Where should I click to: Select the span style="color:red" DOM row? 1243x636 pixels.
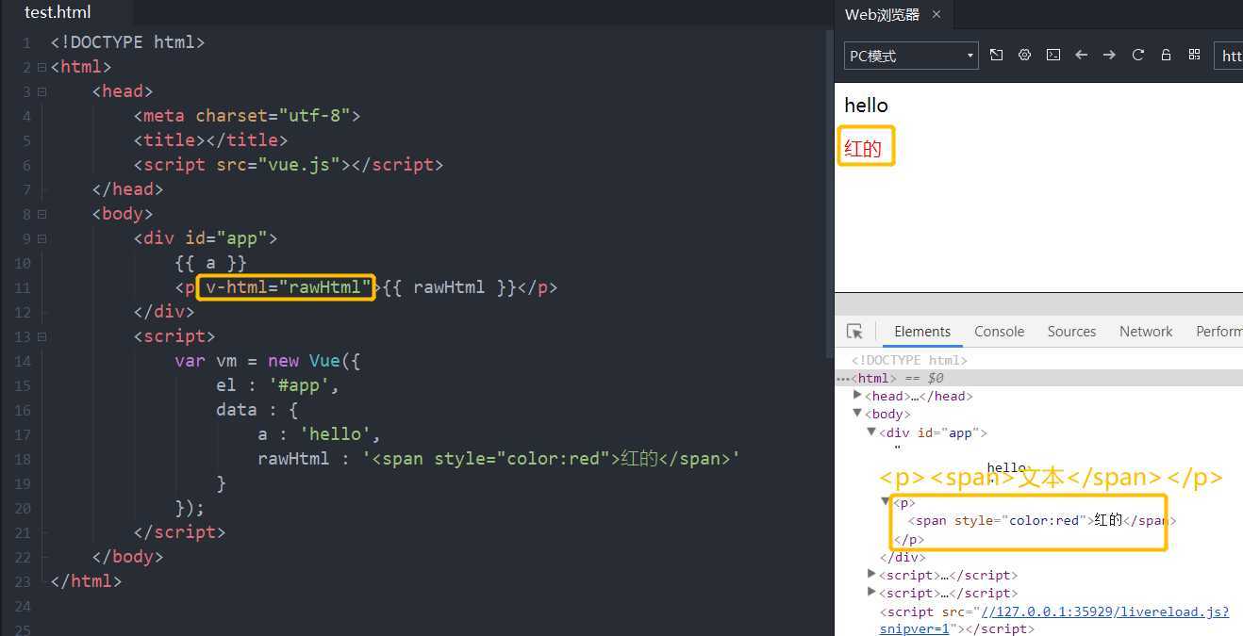coord(1041,520)
